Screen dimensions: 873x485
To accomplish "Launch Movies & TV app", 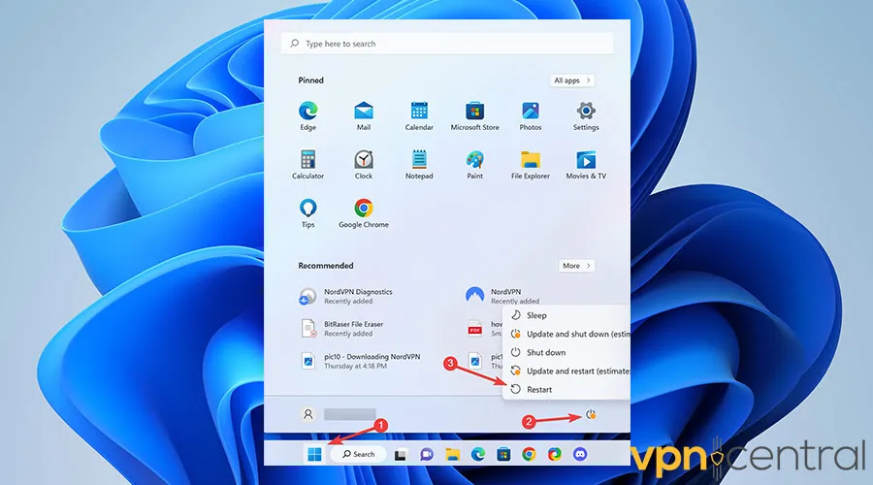I will [x=586, y=164].
